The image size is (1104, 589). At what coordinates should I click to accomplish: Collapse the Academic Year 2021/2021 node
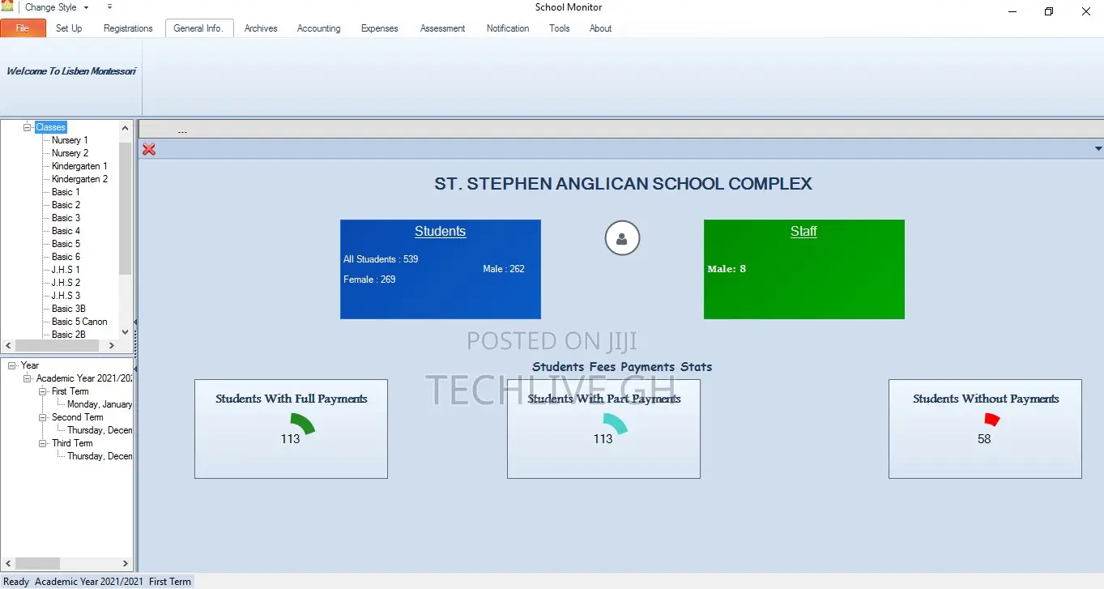click(27, 378)
